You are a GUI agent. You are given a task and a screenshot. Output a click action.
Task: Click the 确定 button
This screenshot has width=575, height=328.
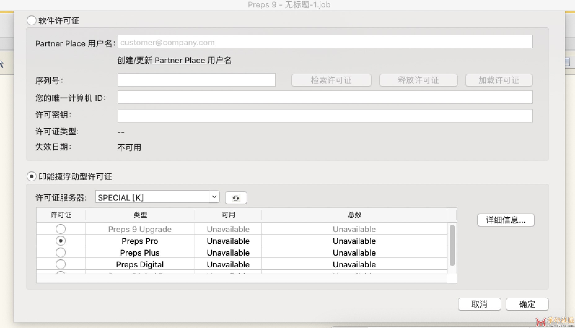(x=527, y=304)
